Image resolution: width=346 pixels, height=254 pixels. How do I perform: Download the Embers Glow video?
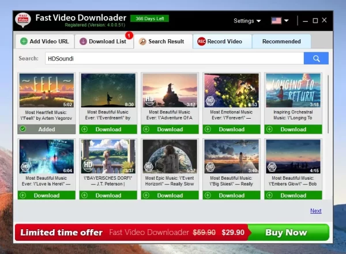click(294, 195)
